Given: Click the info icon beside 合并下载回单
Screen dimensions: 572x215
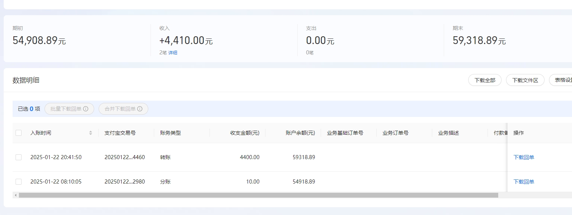Looking at the screenshot, I should 140,109.
